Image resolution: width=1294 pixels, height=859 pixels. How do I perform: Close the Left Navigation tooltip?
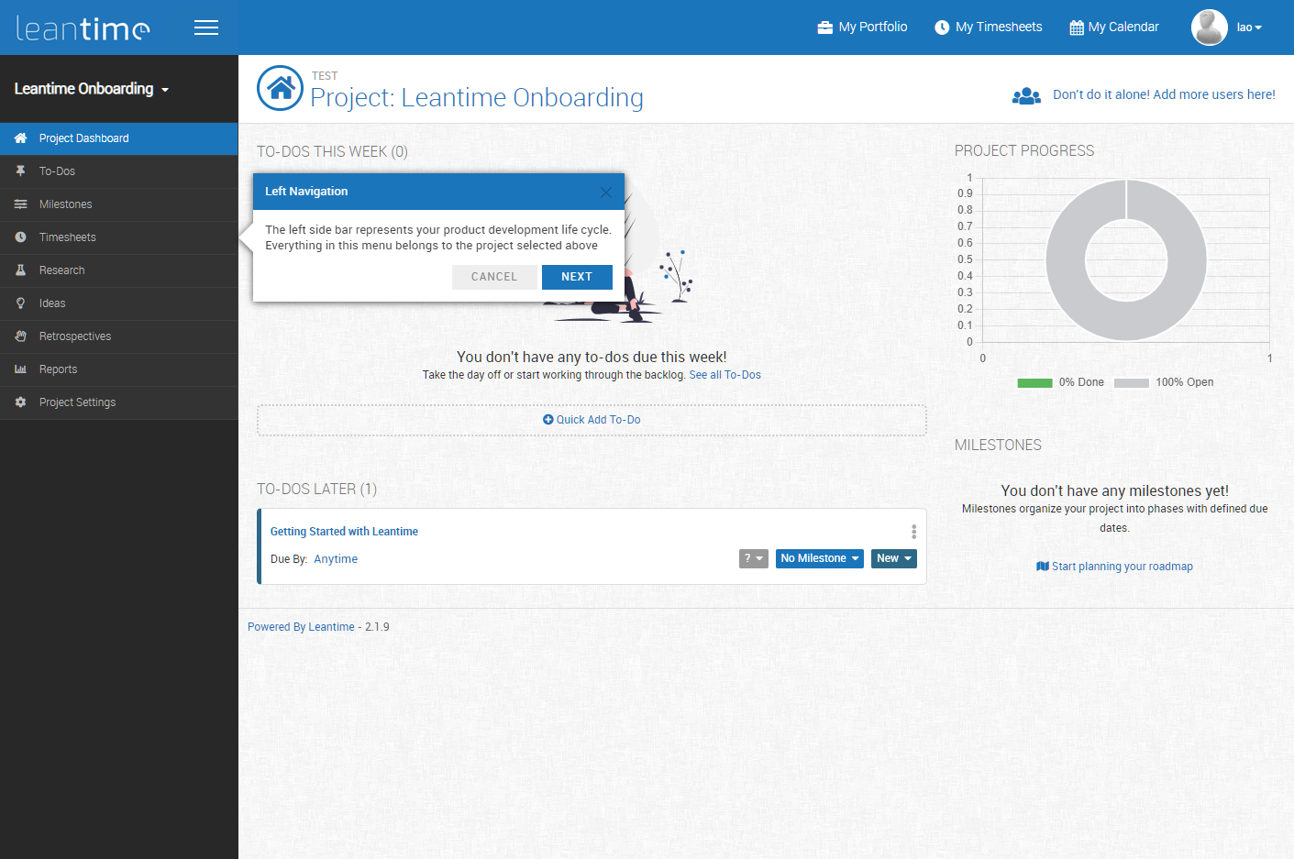click(x=605, y=193)
